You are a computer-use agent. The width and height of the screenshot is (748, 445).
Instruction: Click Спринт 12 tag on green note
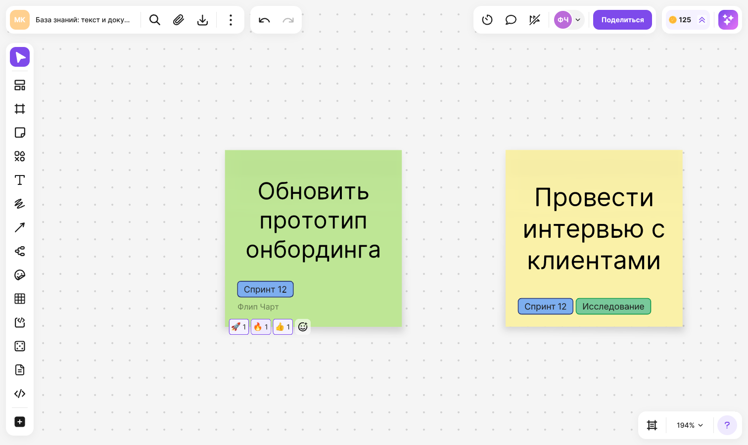coord(265,289)
